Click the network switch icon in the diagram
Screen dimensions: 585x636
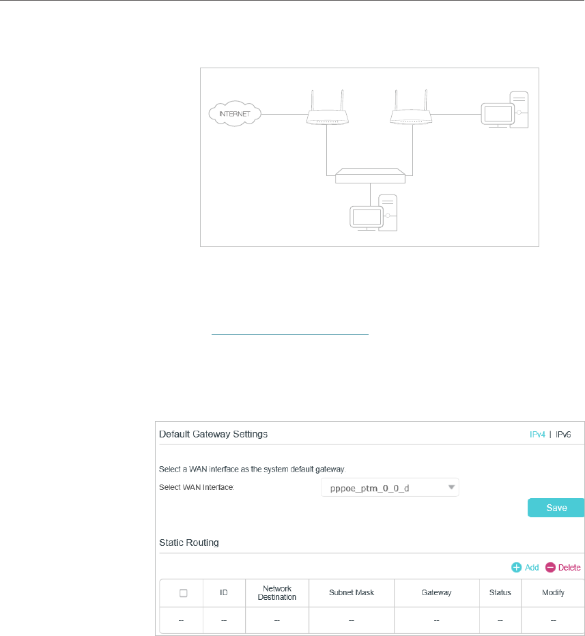pos(370,177)
